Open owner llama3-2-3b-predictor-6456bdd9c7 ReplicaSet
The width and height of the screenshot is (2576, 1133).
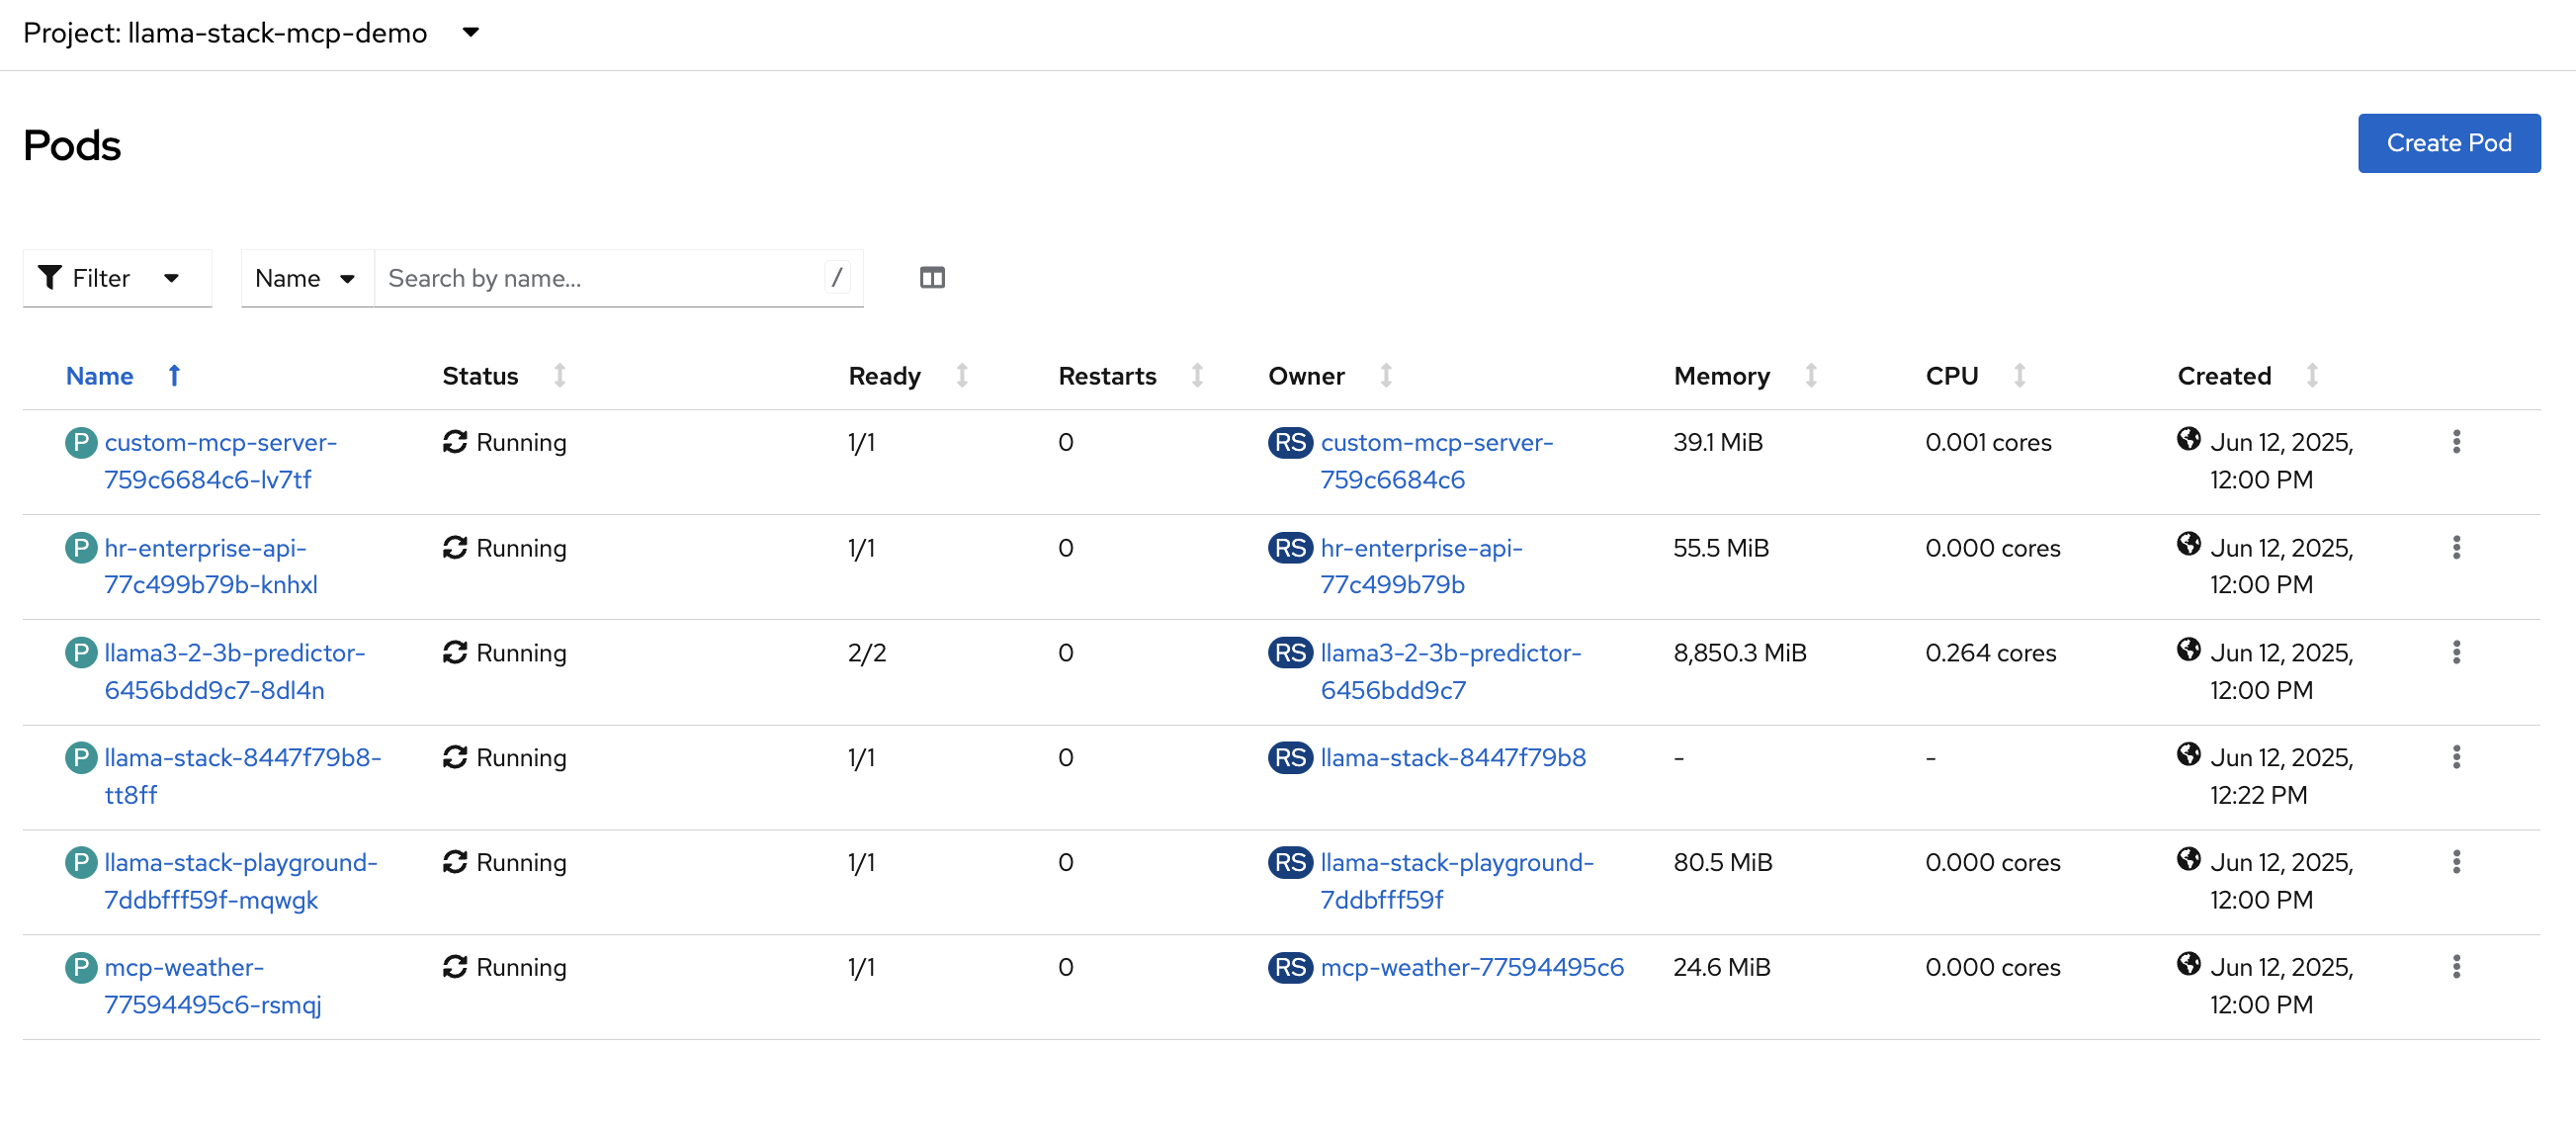click(x=1451, y=671)
